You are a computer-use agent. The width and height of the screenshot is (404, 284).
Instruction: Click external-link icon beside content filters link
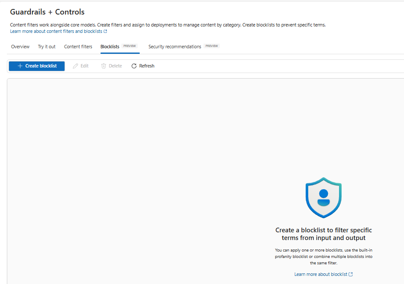coord(105,31)
